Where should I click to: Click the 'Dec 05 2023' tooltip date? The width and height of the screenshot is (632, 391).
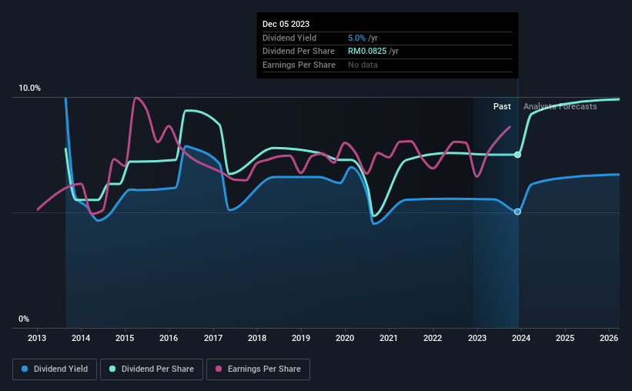[x=286, y=24]
